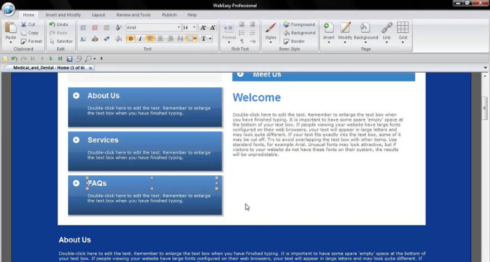
Task: Click the bulleted list icon in Rich Text
Action: 253,33
